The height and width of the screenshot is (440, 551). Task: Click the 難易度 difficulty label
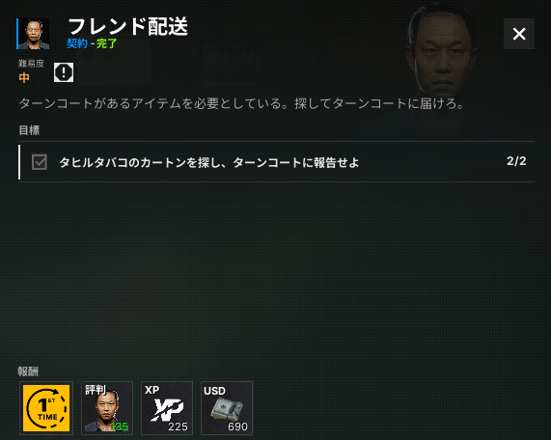click(31, 64)
